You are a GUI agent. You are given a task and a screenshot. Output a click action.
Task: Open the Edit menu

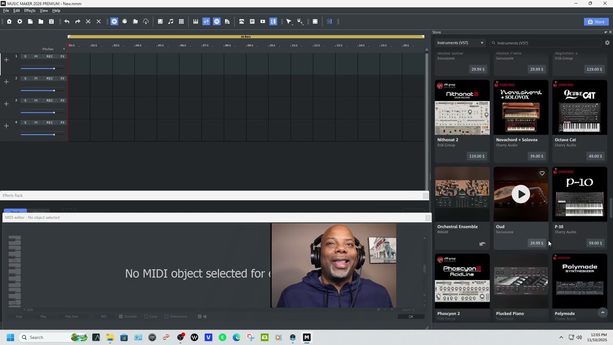click(17, 11)
